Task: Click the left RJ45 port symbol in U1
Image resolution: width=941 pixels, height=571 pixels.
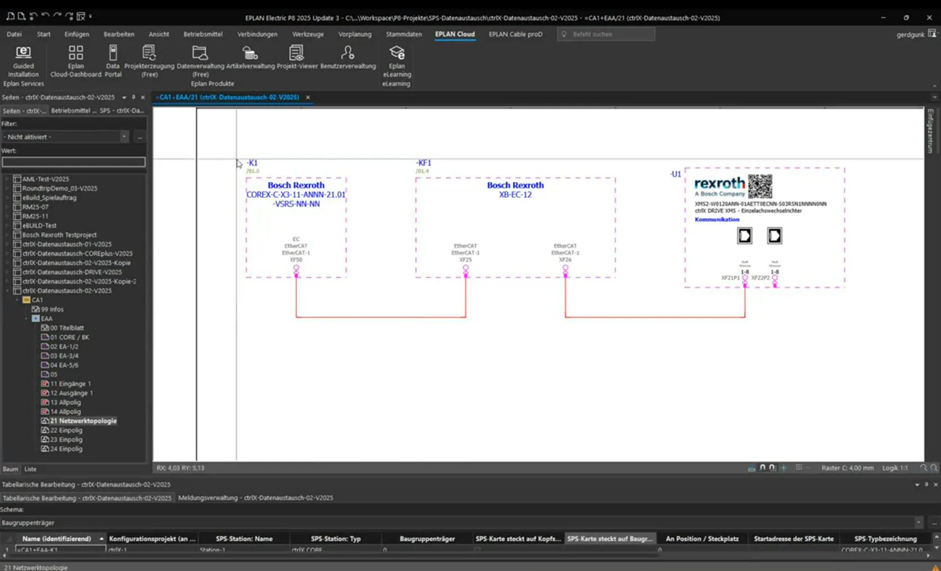Action: tap(745, 236)
